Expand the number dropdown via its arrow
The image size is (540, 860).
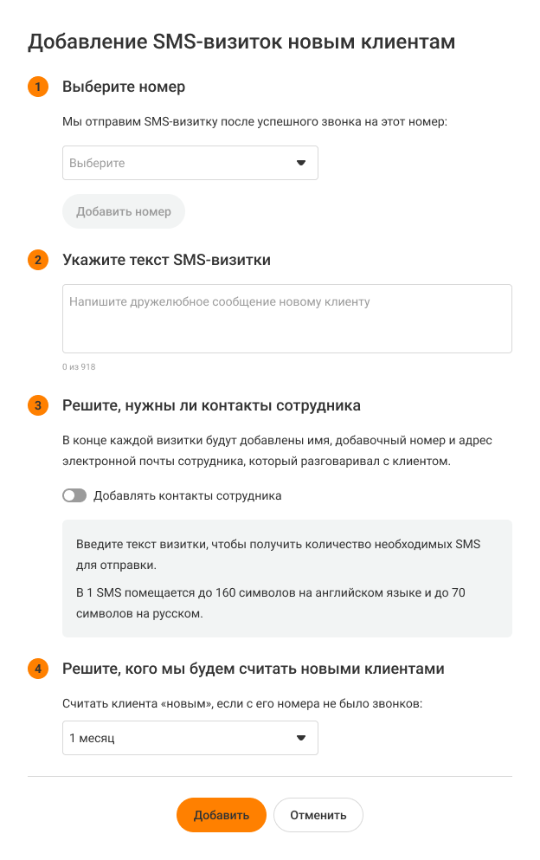[x=301, y=163]
